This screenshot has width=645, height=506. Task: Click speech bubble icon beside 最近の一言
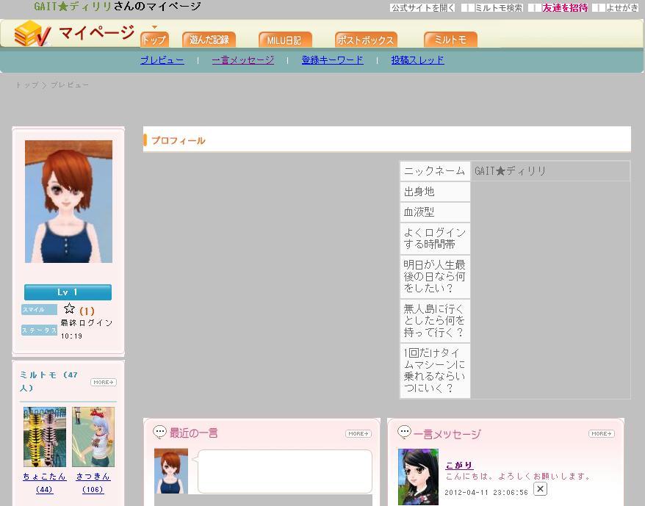click(x=159, y=433)
